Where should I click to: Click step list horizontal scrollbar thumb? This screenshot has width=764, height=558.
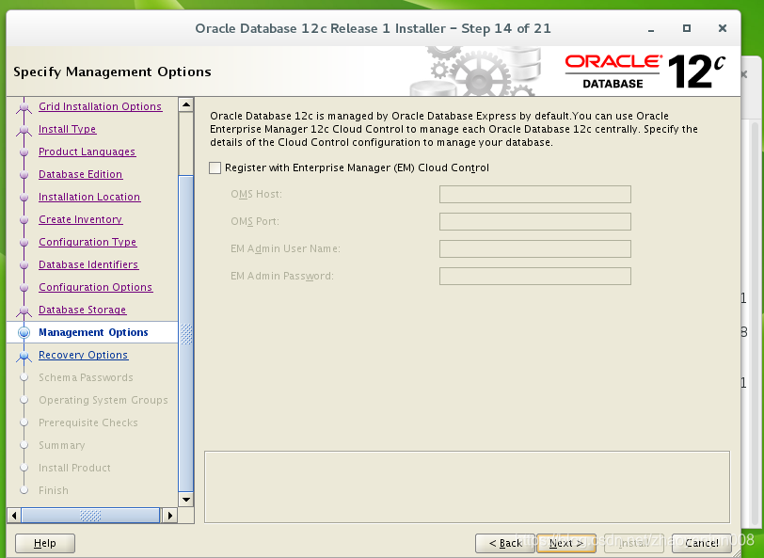[x=90, y=515]
